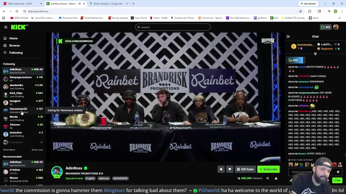Screen dimensions: 346x194
Task: Open the user profile avatar menu
Action: click(x=336, y=27)
